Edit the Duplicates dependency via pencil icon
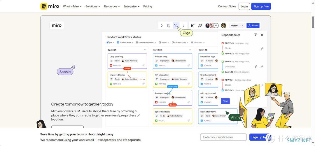This screenshot has width=315, height=146. (262, 67)
